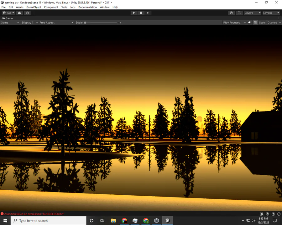The height and width of the screenshot is (225, 282).
Task: Click the 1x scale value label
Action: pyautogui.click(x=120, y=22)
